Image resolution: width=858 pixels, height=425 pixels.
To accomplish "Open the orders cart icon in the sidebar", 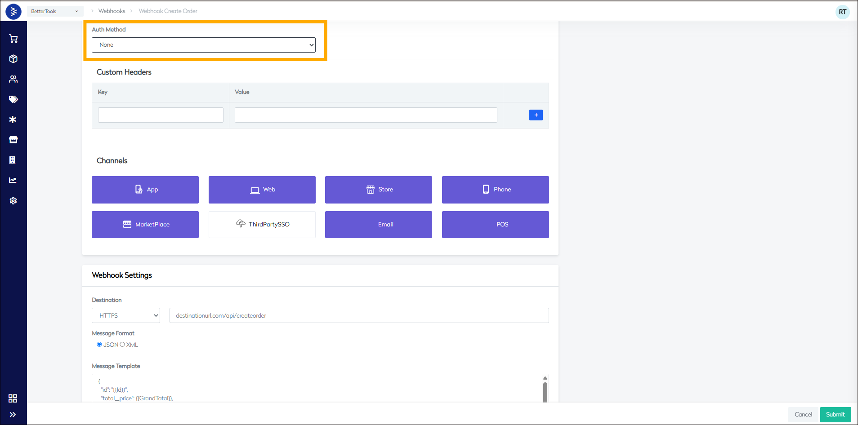I will 13,39.
